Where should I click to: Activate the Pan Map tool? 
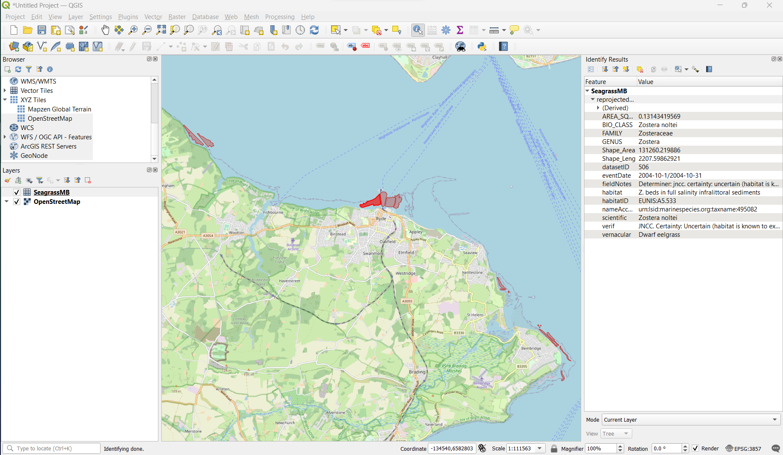tap(105, 30)
